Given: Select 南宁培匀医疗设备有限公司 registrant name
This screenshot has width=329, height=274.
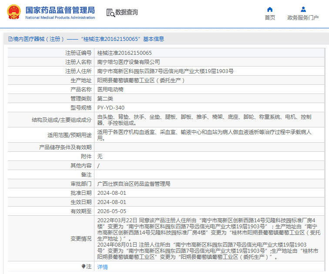Looking at the screenshot, I should 129,62.
